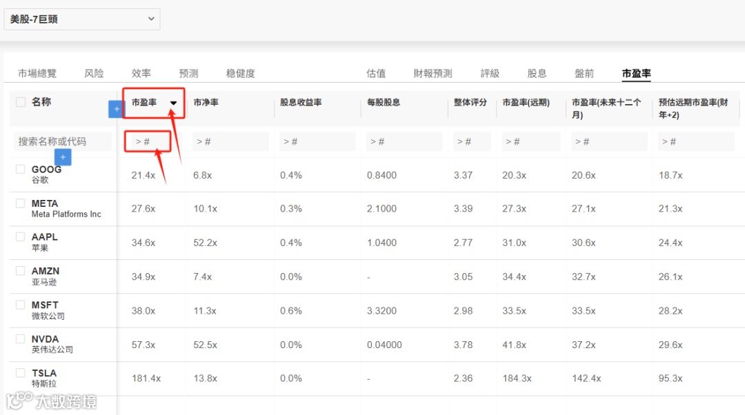Open the 財報預測 tab

[433, 73]
